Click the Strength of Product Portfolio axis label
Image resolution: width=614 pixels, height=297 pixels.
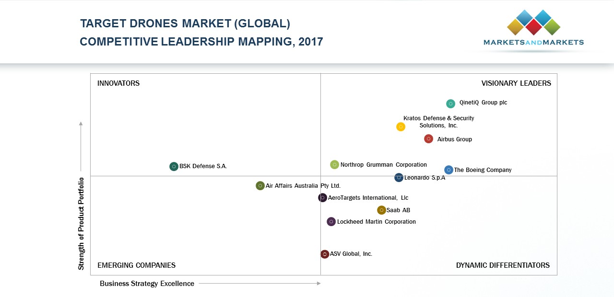pos(81,224)
